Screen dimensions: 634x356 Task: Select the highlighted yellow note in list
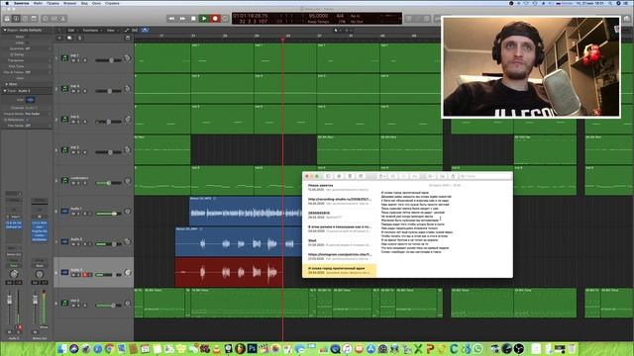pos(339,270)
